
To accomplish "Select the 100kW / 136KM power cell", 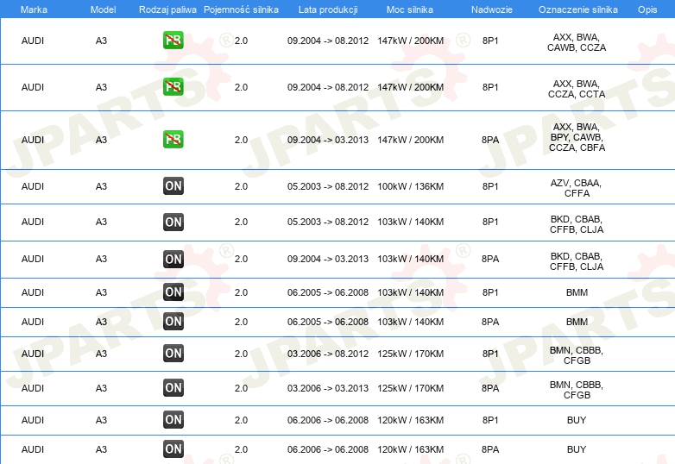I will (410, 185).
